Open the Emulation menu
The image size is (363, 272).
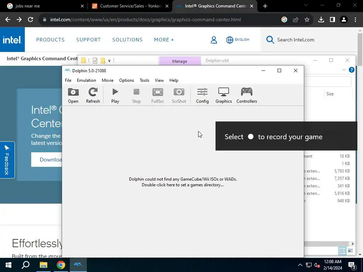(x=86, y=80)
